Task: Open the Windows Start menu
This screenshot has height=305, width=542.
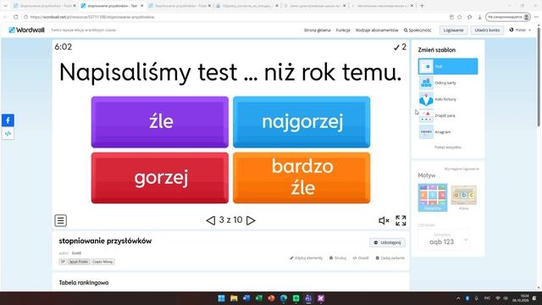Action: coord(221,298)
